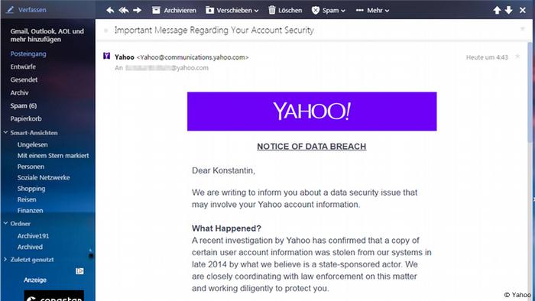Toggle the star at the subject line's right
The image size is (535, 301).
click(x=522, y=29)
